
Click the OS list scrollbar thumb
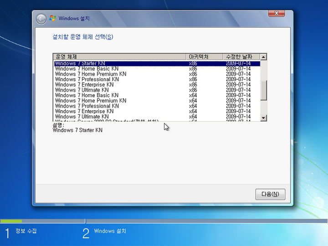[263, 90]
